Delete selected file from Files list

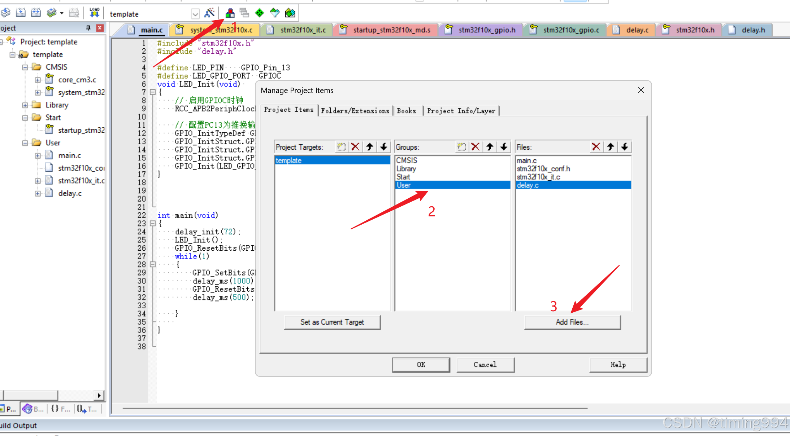click(596, 147)
